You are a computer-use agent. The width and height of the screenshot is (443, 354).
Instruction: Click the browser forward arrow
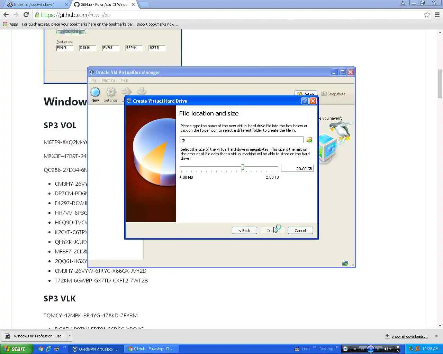(16, 15)
